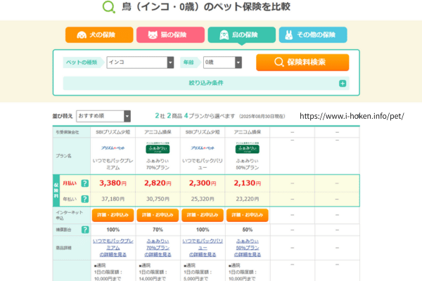The height and width of the screenshot is (281, 422).
Task: Click 詳細・お申込み for the 3,380円 plan
Action: 113,215
